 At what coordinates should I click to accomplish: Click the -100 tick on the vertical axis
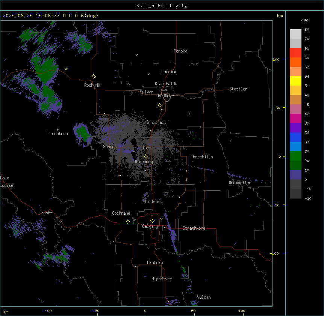tap(275, 253)
